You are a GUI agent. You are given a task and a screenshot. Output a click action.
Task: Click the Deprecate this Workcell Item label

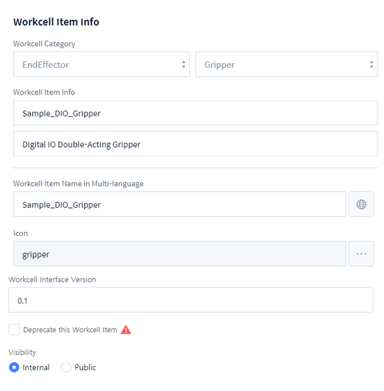70,330
